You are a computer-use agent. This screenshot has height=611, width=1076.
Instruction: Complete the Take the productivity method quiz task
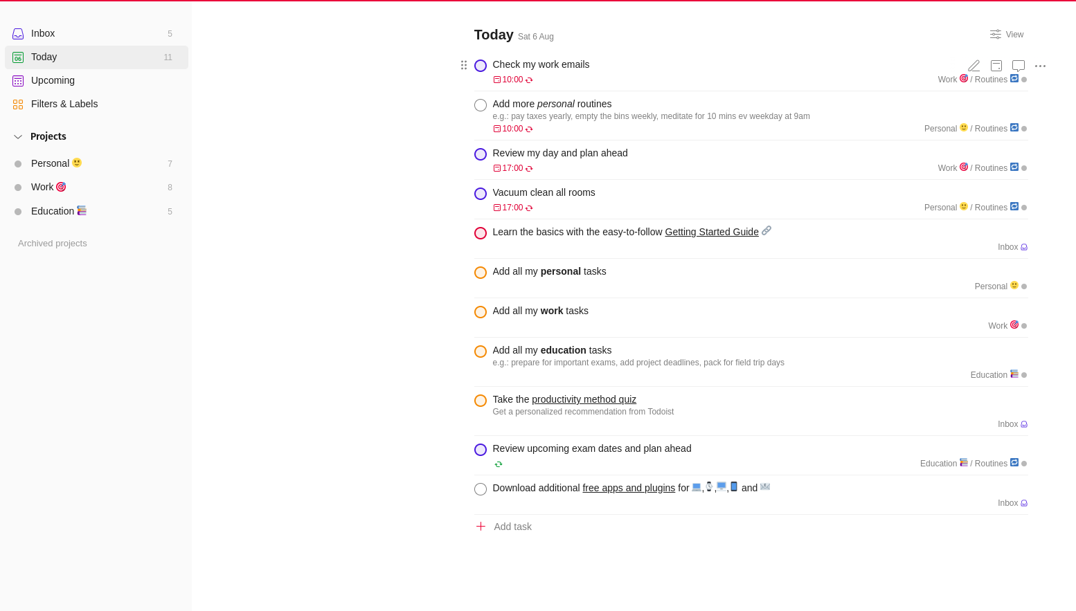point(481,400)
